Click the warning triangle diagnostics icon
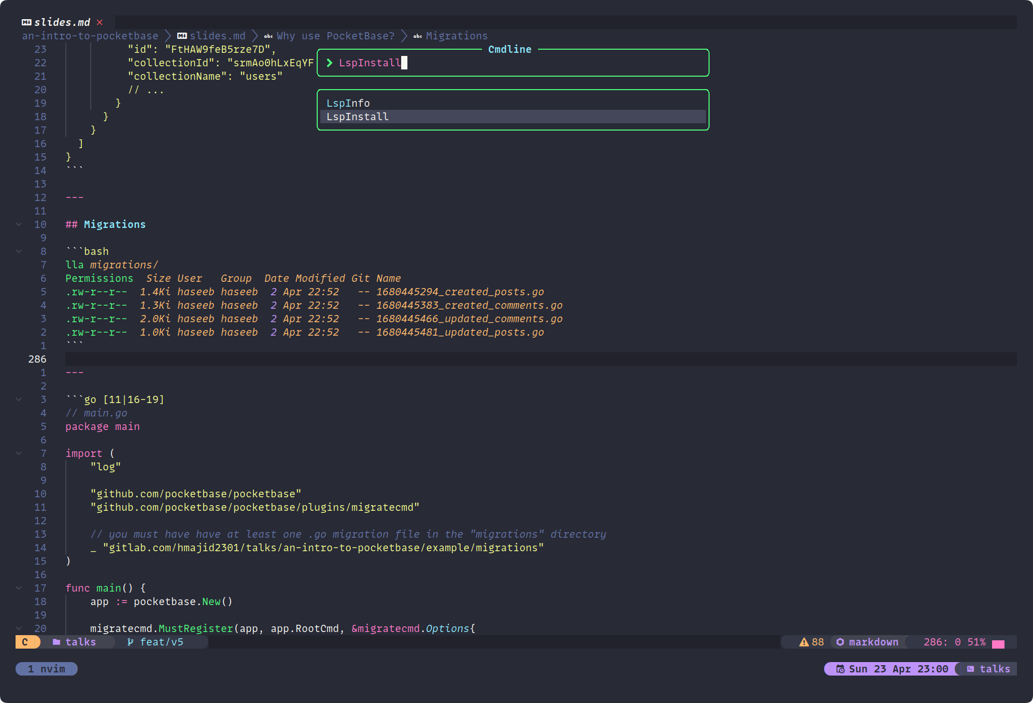Screen dimensions: 1033x703 (x=804, y=642)
